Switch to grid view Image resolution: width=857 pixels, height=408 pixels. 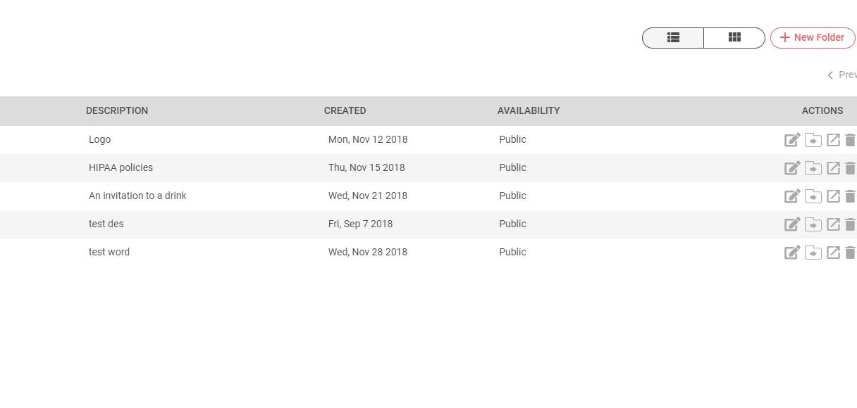pos(734,38)
